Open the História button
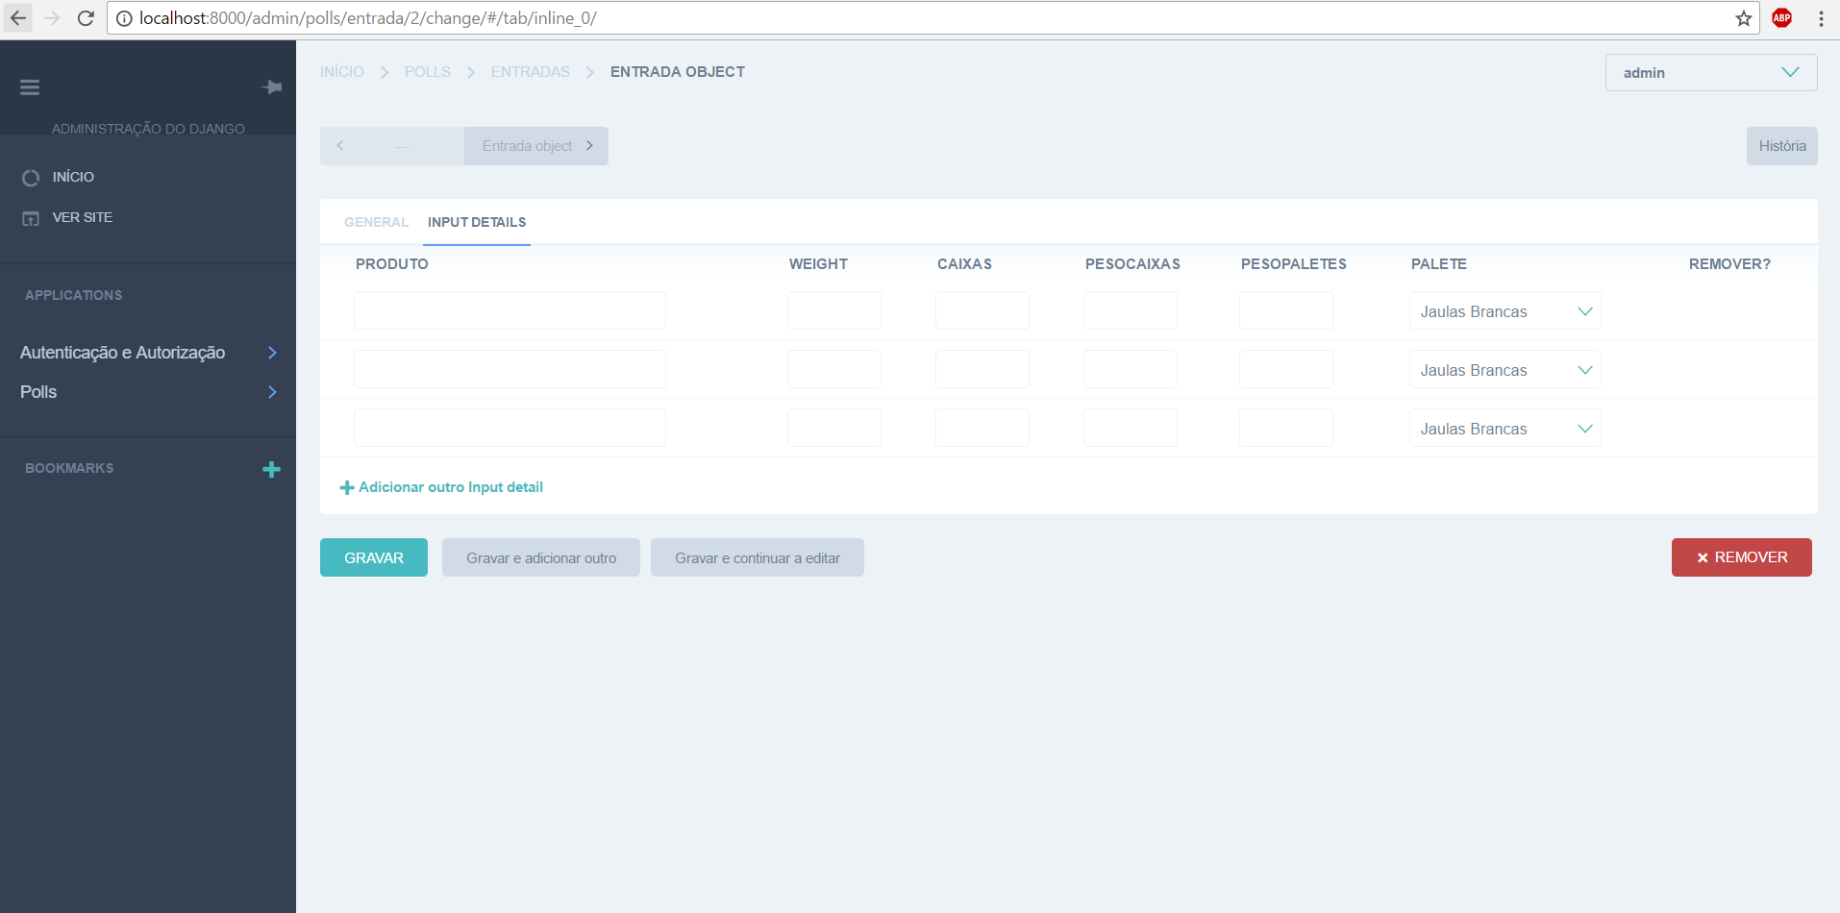This screenshot has width=1840, height=913. pos(1782,146)
